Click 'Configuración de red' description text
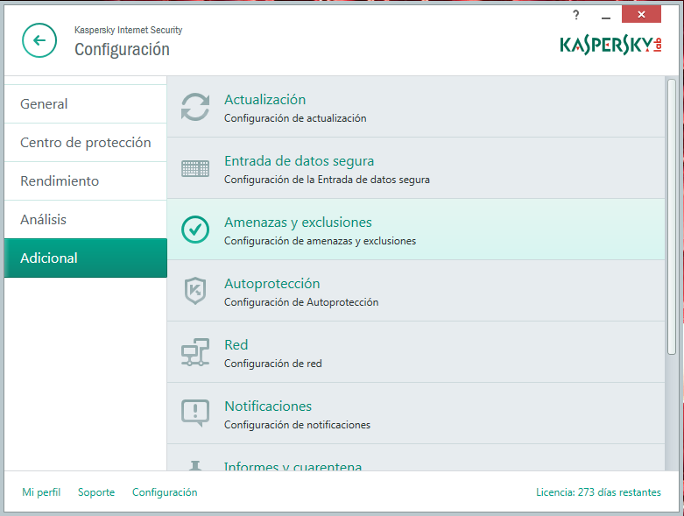Screen dimensions: 684x516 point(272,364)
